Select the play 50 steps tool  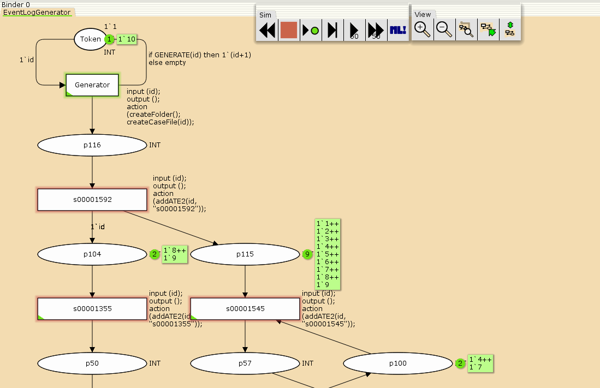click(354, 30)
